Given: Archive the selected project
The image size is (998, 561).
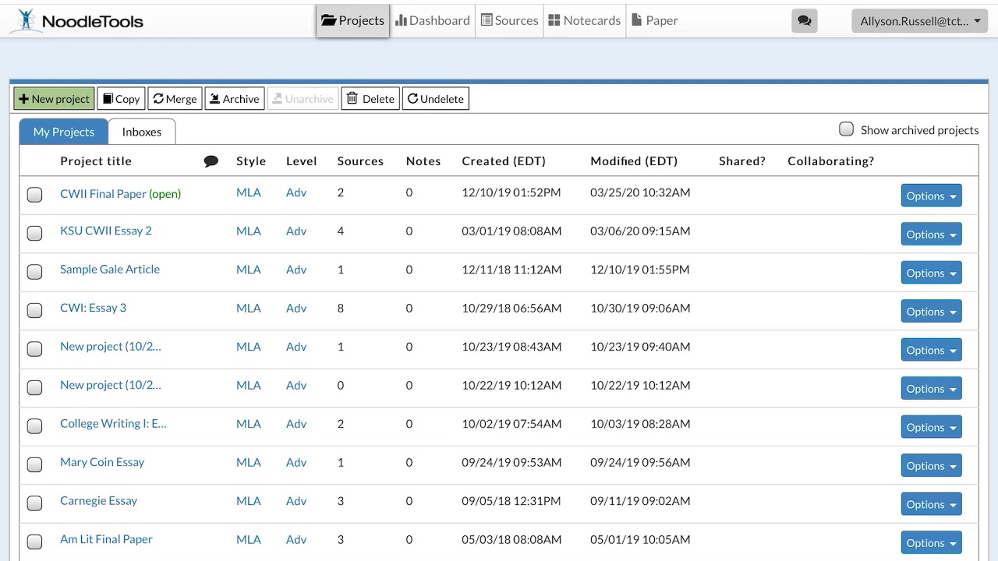Looking at the screenshot, I should point(234,99).
